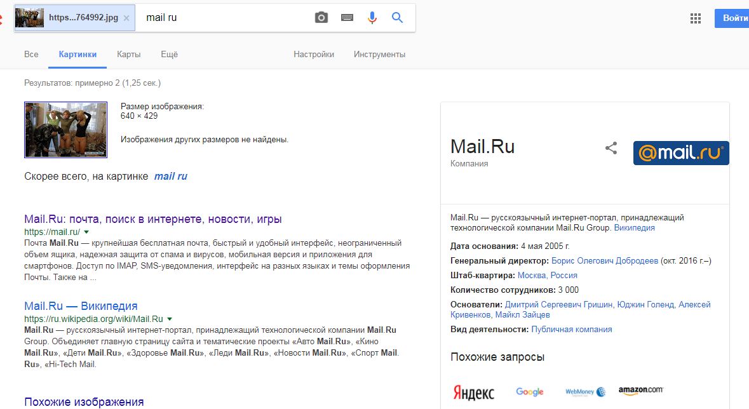Open Москва, Россия headquarters link
The width and height of the screenshot is (749, 409).
(548, 276)
